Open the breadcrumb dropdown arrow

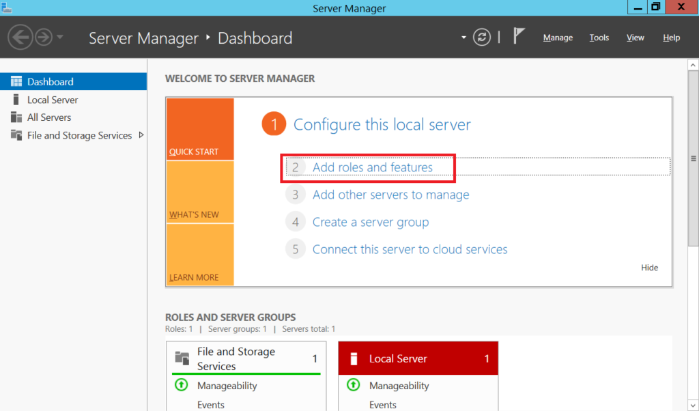[463, 38]
